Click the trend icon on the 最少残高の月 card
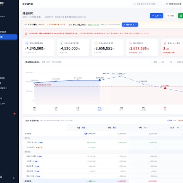This screenshot has height=183, width=183. point(130,43)
